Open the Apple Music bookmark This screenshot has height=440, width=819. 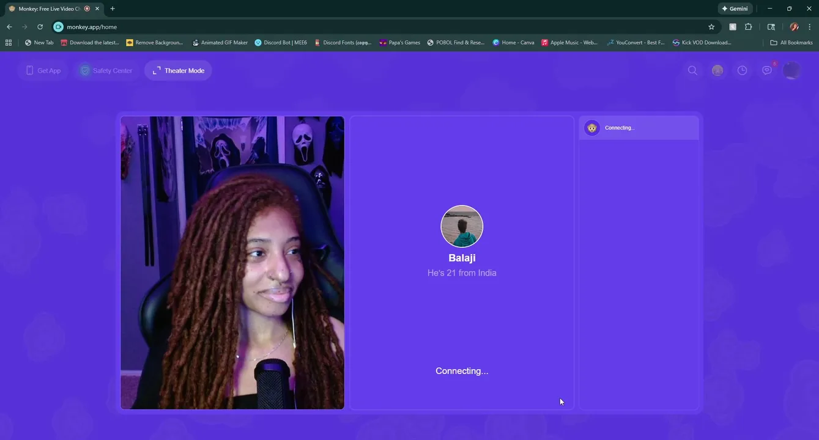569,43
